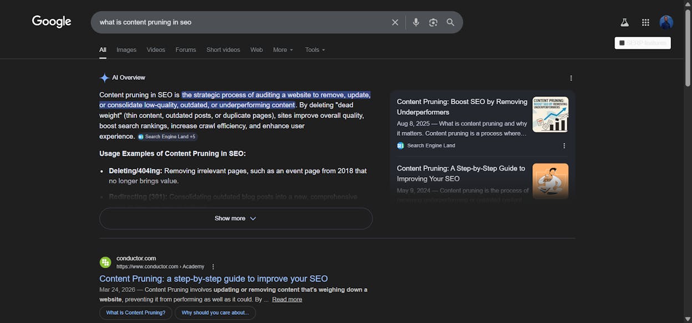Switch to the Short videos tab

click(223, 50)
